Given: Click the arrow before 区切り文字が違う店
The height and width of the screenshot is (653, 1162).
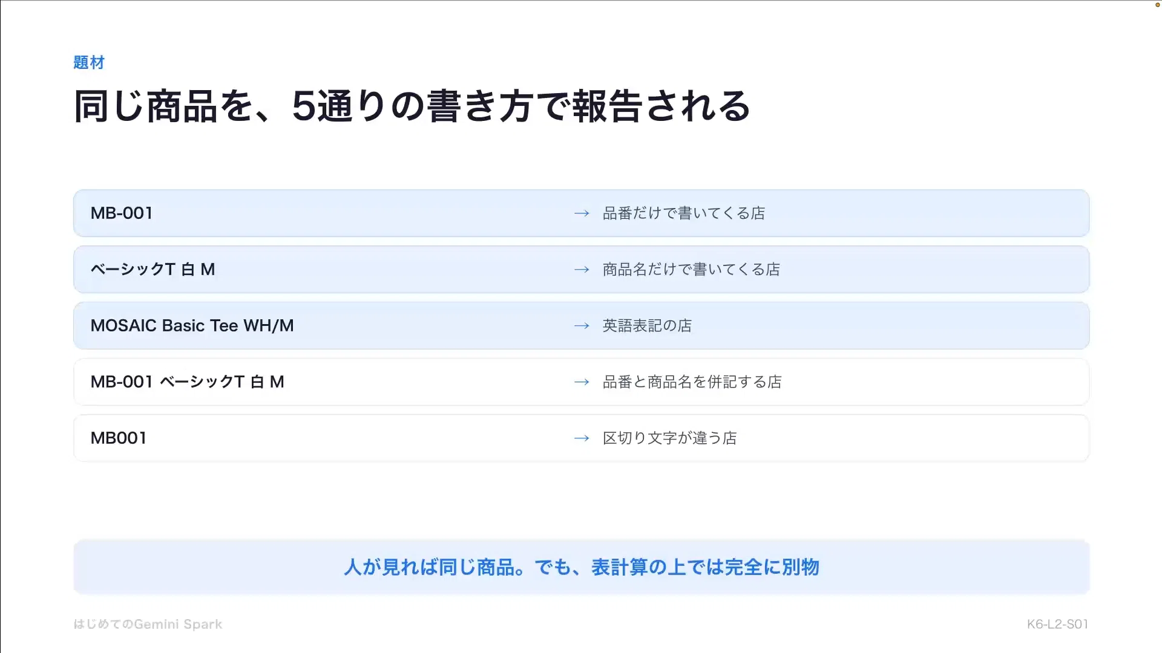Looking at the screenshot, I should [x=582, y=438].
